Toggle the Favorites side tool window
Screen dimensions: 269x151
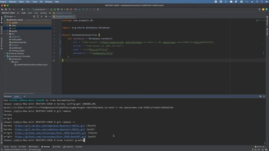(2, 139)
